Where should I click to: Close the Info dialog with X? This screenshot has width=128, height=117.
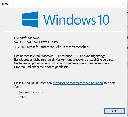[123, 4]
